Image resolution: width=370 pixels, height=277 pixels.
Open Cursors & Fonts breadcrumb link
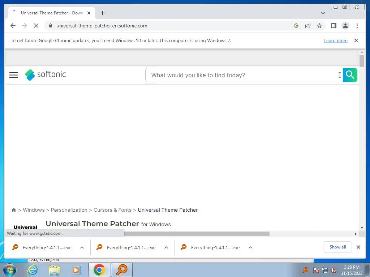coord(113,210)
